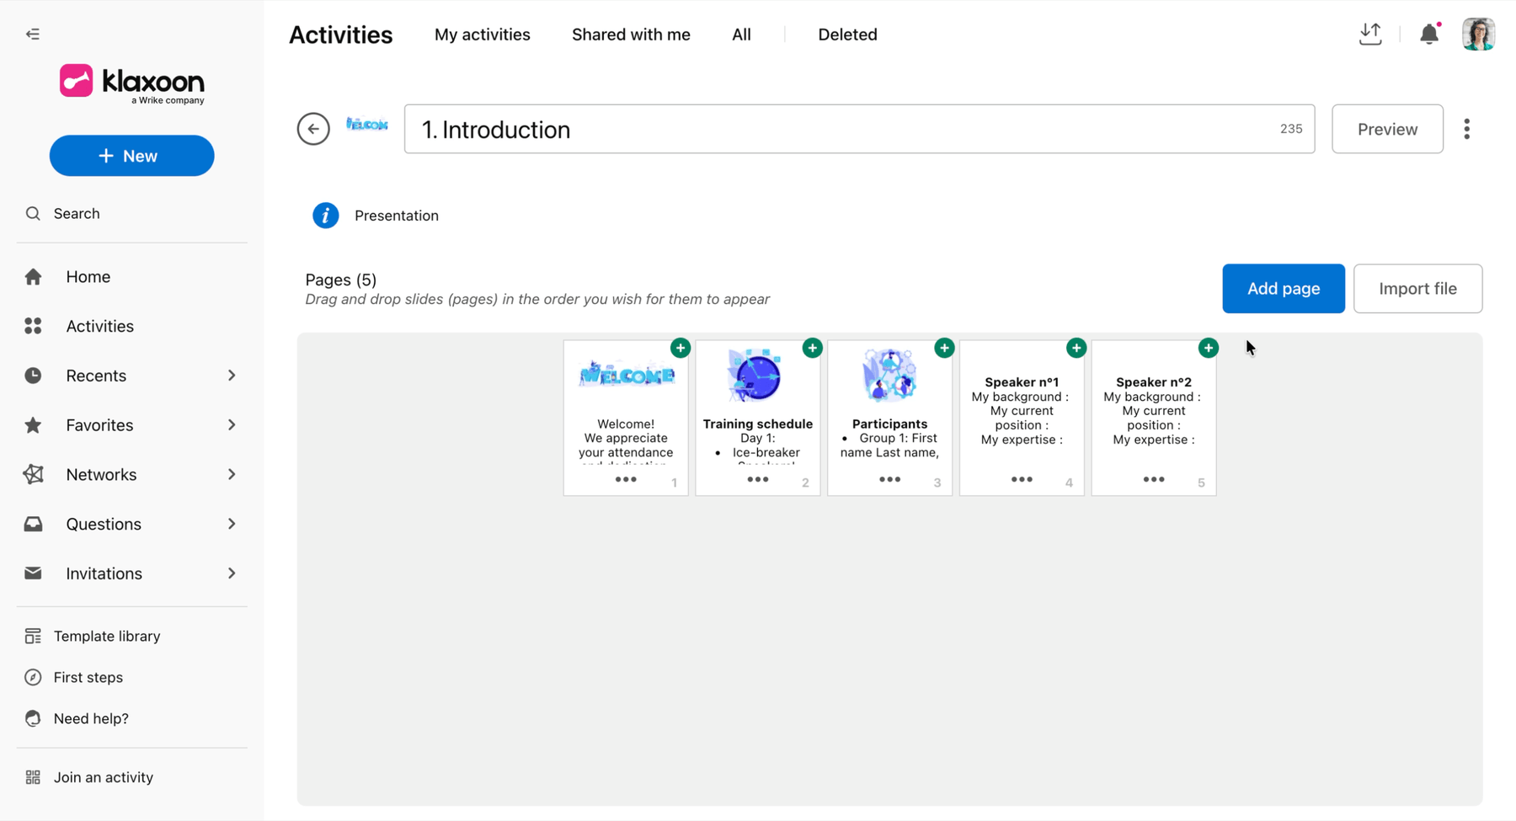Open the Favorites sidebar item
This screenshot has height=821, width=1516.
[99, 425]
